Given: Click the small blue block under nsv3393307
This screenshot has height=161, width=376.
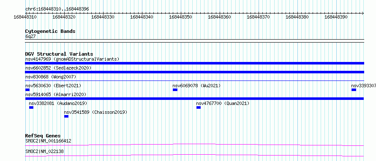Looking at the screenshot, I should coord(354,90).
